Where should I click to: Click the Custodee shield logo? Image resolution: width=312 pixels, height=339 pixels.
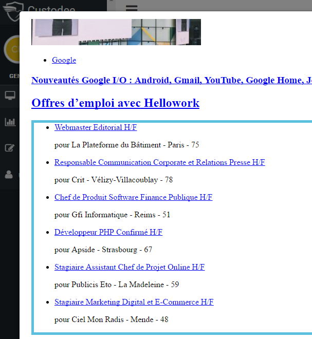[12, 11]
